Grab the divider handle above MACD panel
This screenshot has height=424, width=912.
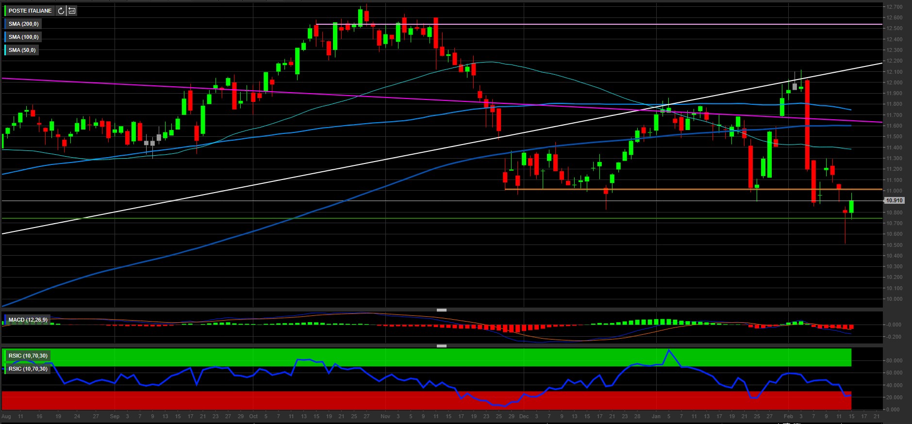click(441, 310)
